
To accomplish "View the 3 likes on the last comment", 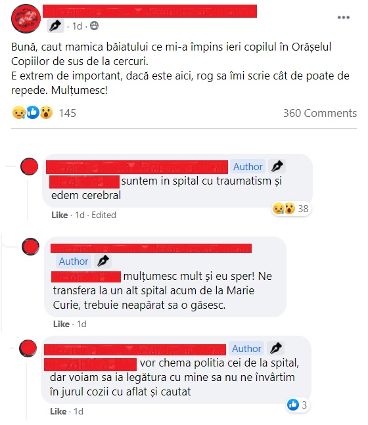I will tap(298, 405).
